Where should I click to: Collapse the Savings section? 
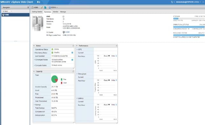tap(34, 105)
